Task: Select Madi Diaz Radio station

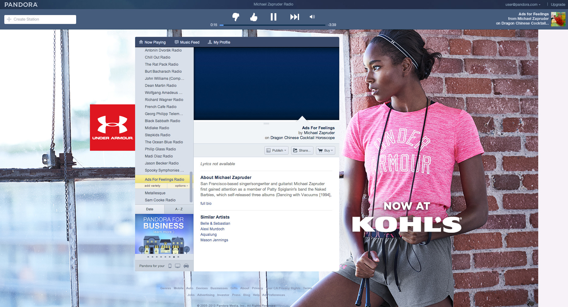Action: click(159, 156)
